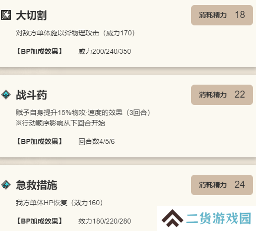Click the diamond icon beside 战斗药
The image size is (256, 231).
coord(6,95)
